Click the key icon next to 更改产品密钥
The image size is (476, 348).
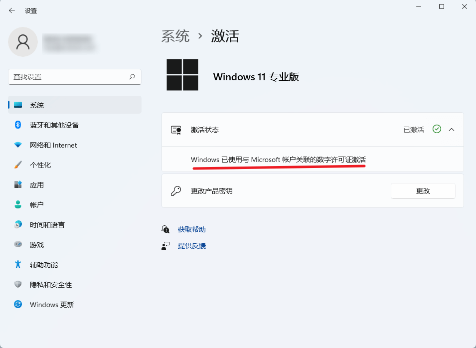(175, 190)
